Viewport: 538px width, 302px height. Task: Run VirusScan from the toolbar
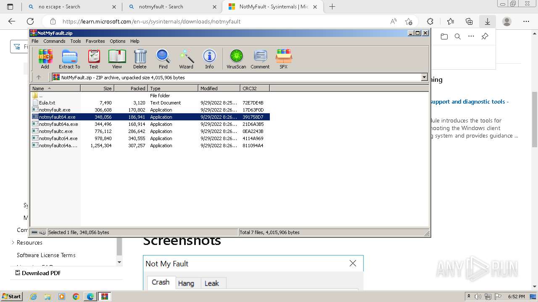click(x=236, y=59)
